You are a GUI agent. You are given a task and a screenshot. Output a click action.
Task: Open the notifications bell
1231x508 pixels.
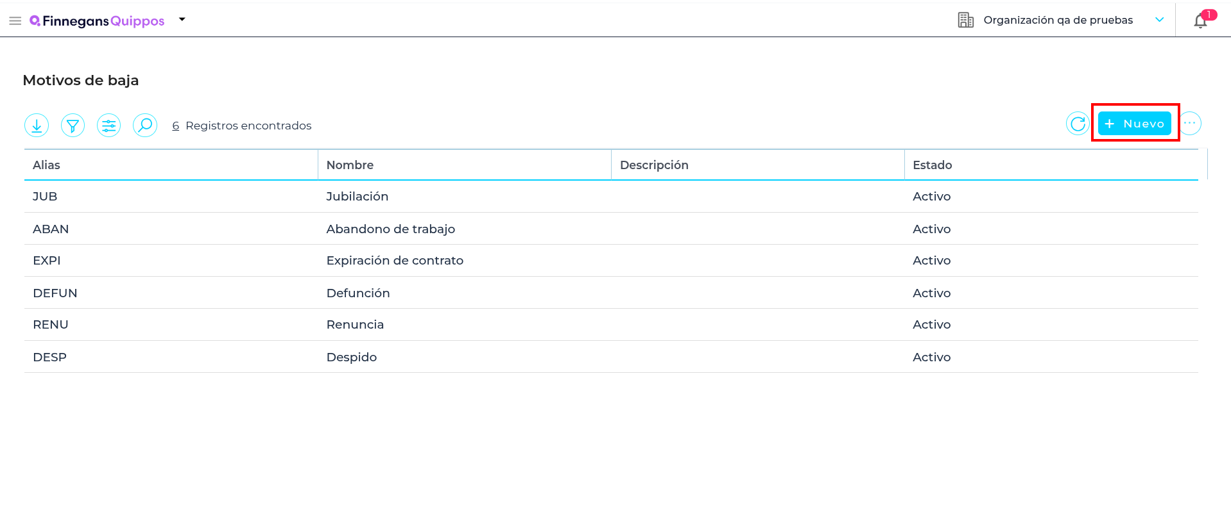1200,21
